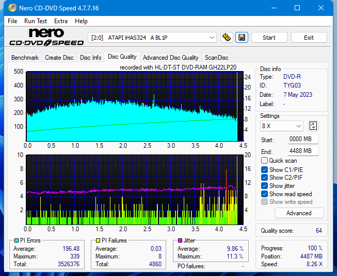This screenshot has height=276, width=337.
Task: Toggle the Show C1/PIE checkbox
Action: [265, 169]
